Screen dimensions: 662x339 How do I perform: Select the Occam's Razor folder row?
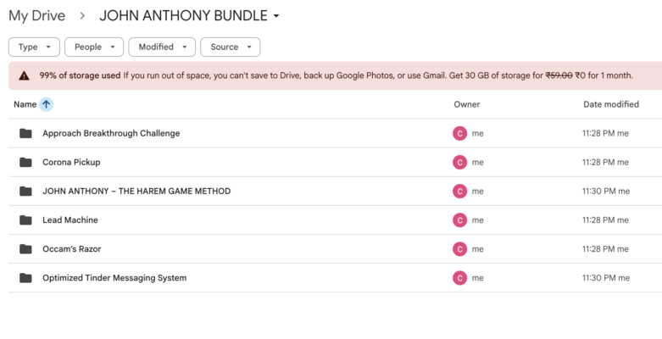click(x=254, y=249)
